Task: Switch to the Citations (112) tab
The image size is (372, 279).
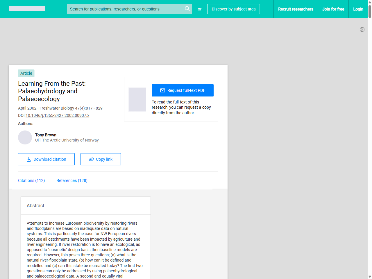Action: 31,180
